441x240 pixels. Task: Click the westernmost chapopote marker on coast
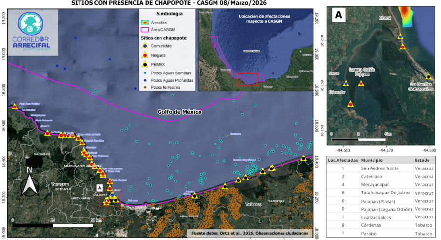pos(15,106)
